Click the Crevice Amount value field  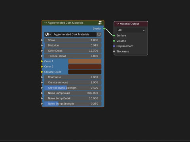(x=73, y=82)
